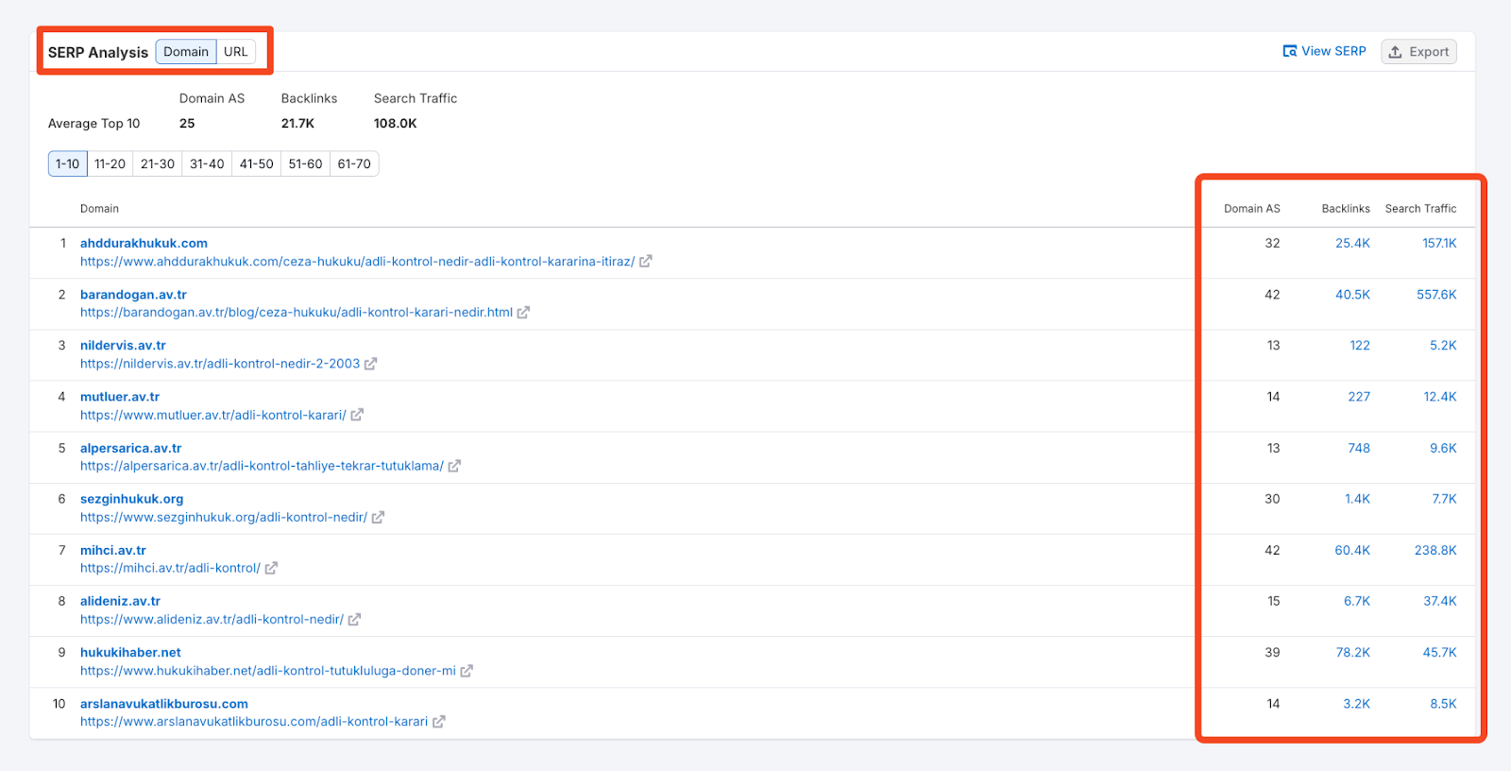The width and height of the screenshot is (1511, 771).
Task: Click the 9.6K search traffic value
Action: tap(1443, 448)
